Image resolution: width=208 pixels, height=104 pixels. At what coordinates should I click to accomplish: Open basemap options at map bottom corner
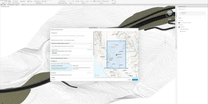[x=137, y=76]
